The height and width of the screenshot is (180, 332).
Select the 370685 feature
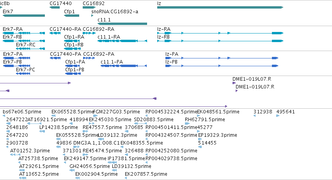click(126, 132)
